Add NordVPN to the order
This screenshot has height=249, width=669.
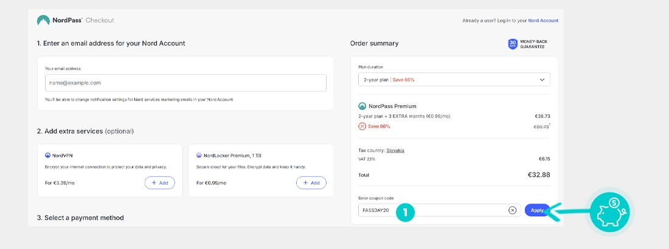coord(159,183)
